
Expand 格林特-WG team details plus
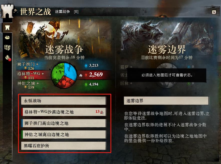43,74
